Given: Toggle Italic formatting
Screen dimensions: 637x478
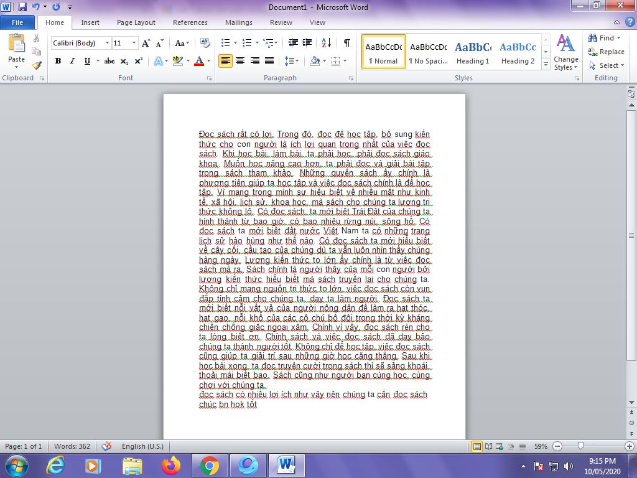Looking at the screenshot, I should (x=72, y=61).
